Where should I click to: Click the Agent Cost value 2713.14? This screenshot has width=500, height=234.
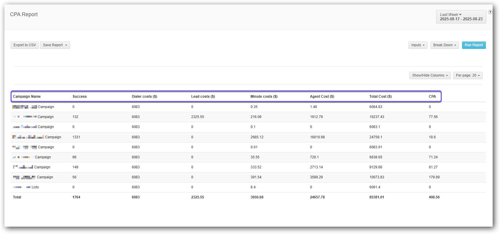pyautogui.click(x=317, y=167)
